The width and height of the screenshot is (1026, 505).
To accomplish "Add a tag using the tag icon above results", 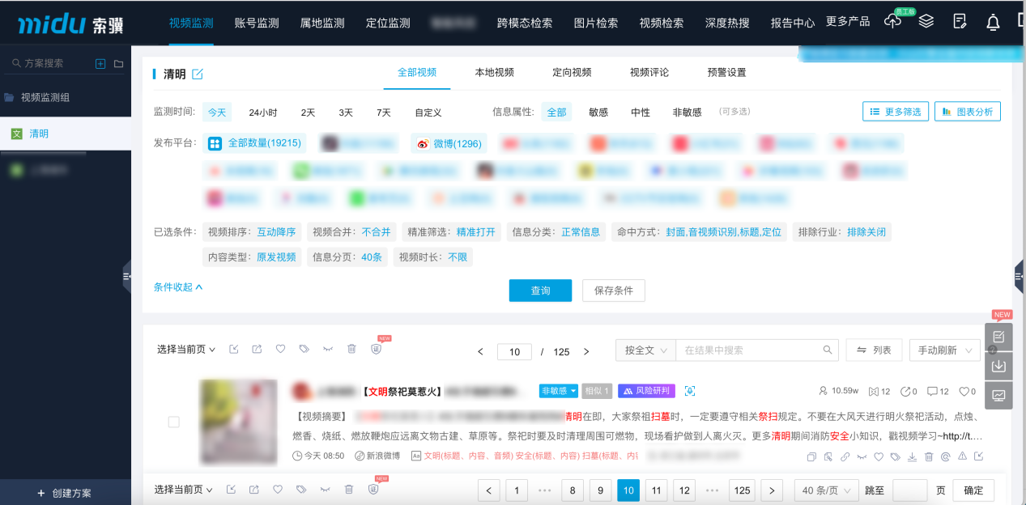I will click(304, 348).
